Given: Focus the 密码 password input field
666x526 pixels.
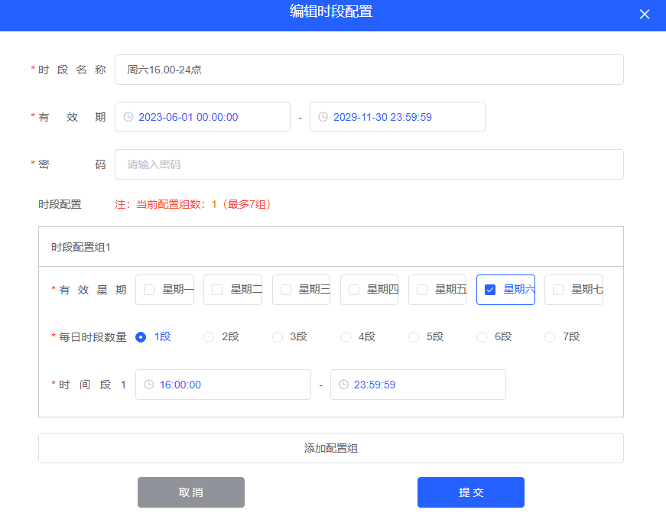Looking at the screenshot, I should 369,164.
